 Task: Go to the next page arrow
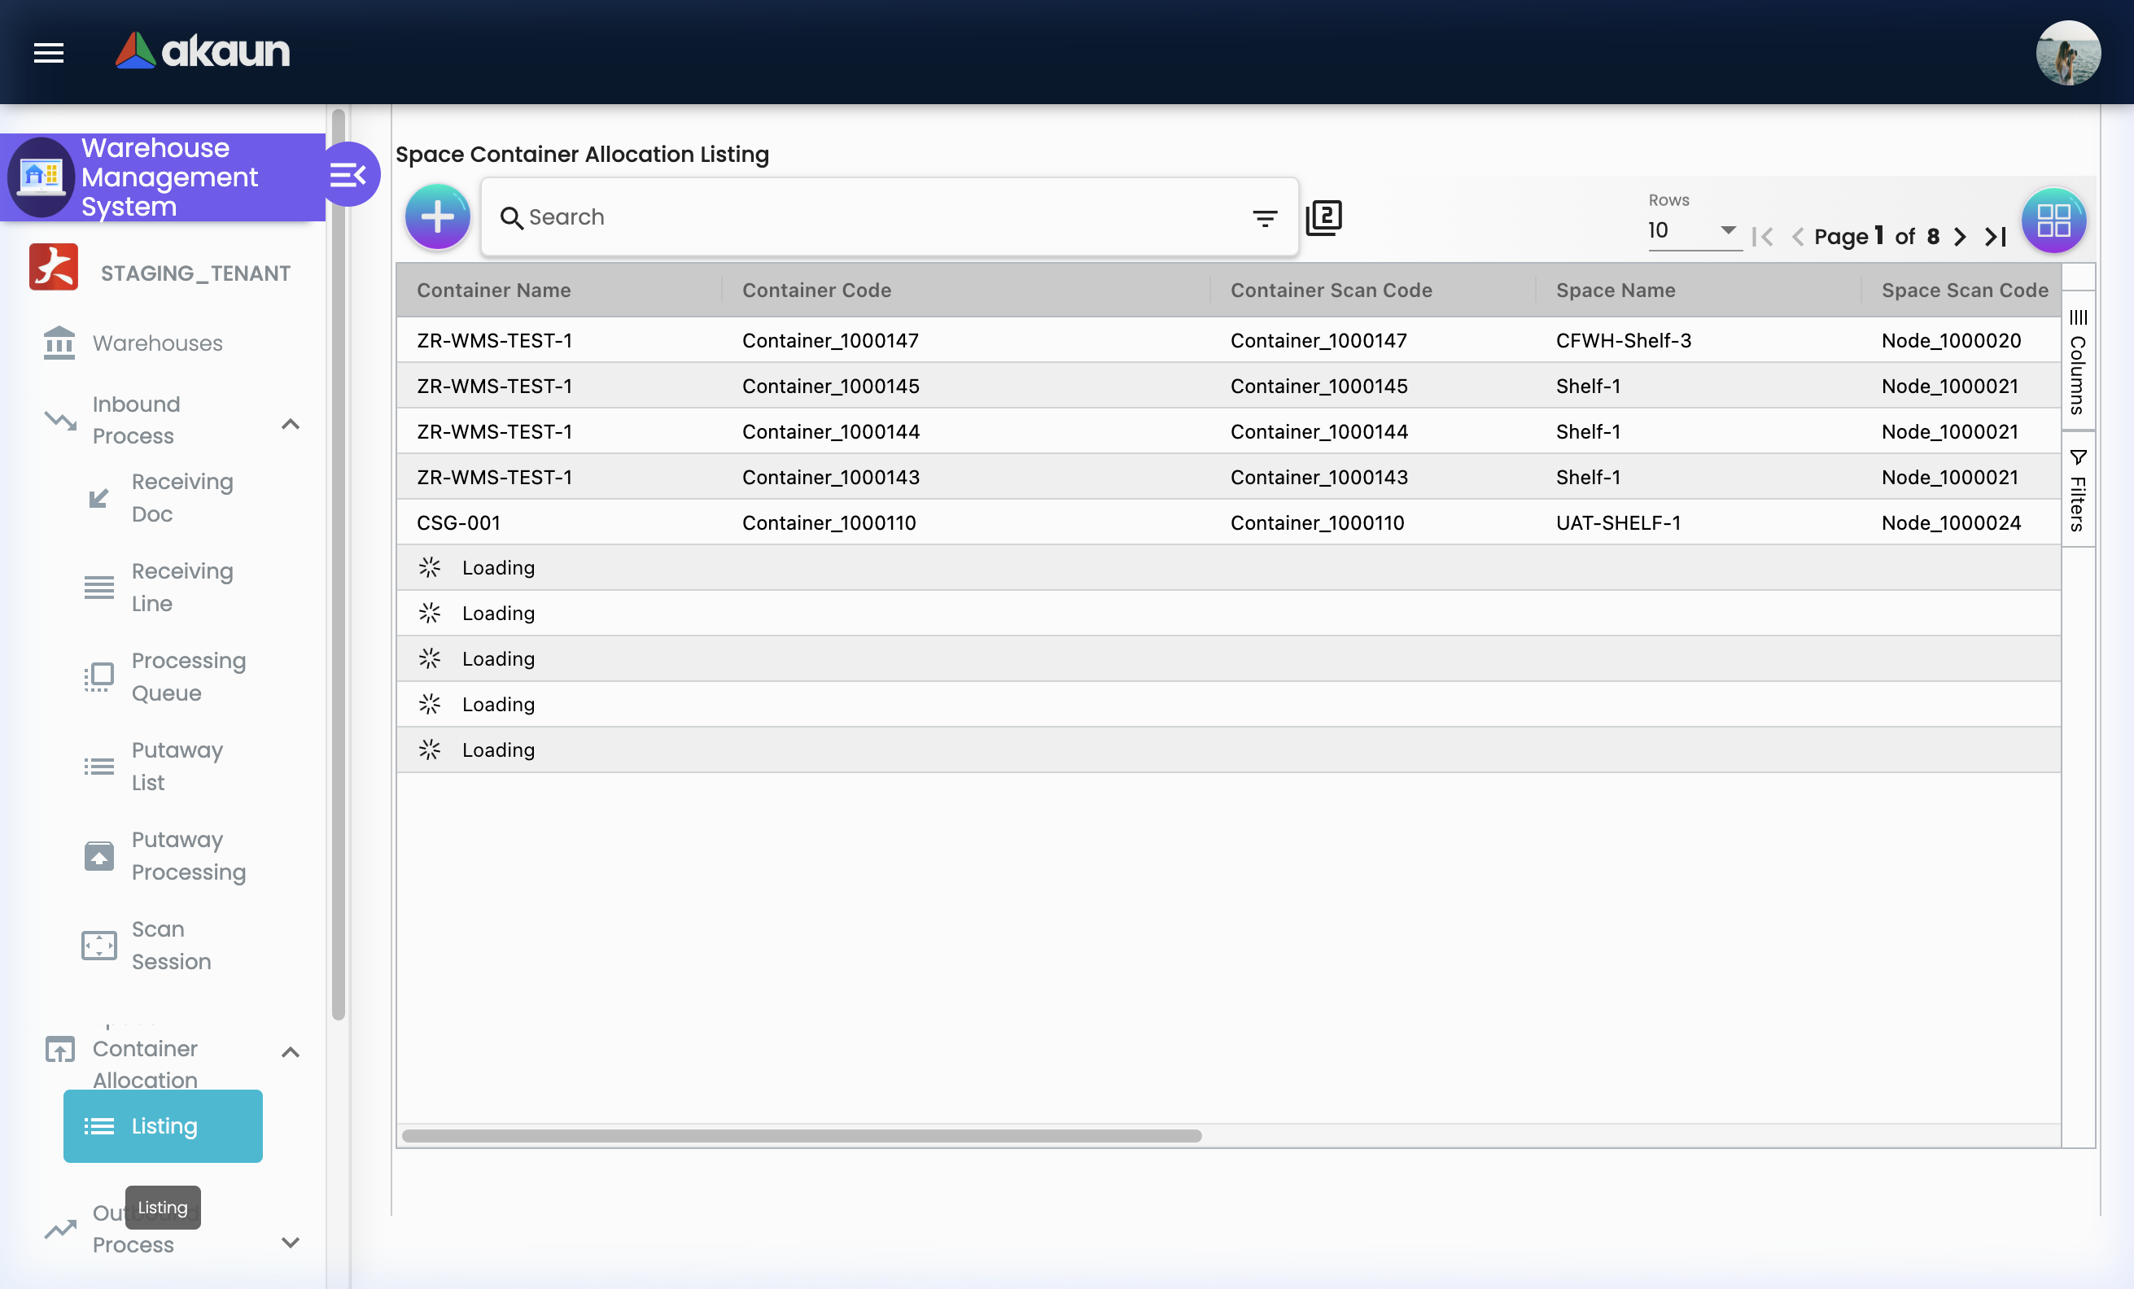tap(1960, 236)
